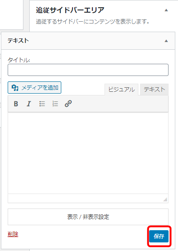Insert a bulleted list in the editor
178x251 pixels.
click(x=42, y=104)
